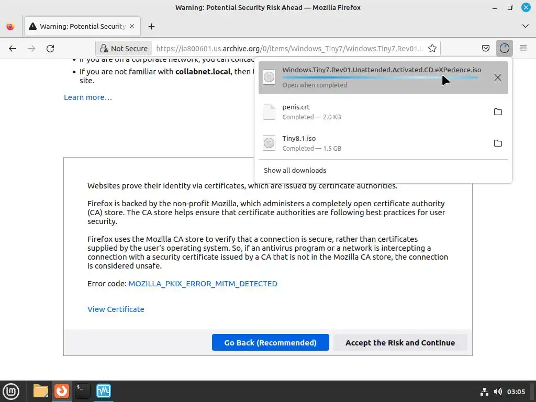Open System Monitor from taskbar
The image size is (536, 402).
click(x=104, y=391)
